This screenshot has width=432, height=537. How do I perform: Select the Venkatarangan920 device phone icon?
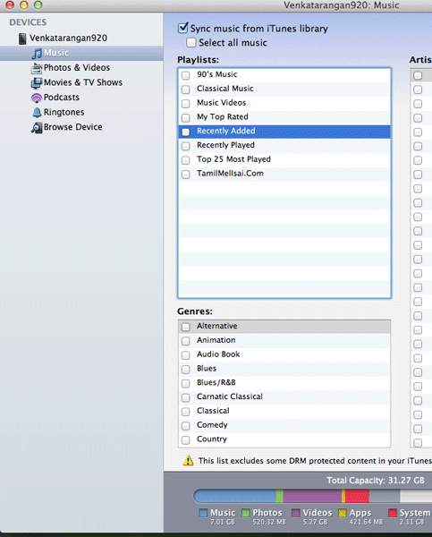pos(22,38)
